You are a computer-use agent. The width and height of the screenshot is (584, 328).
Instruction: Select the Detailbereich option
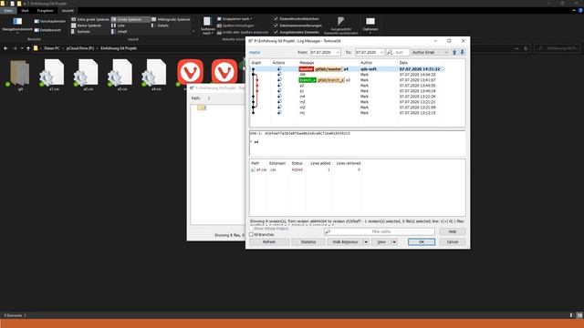(47, 30)
